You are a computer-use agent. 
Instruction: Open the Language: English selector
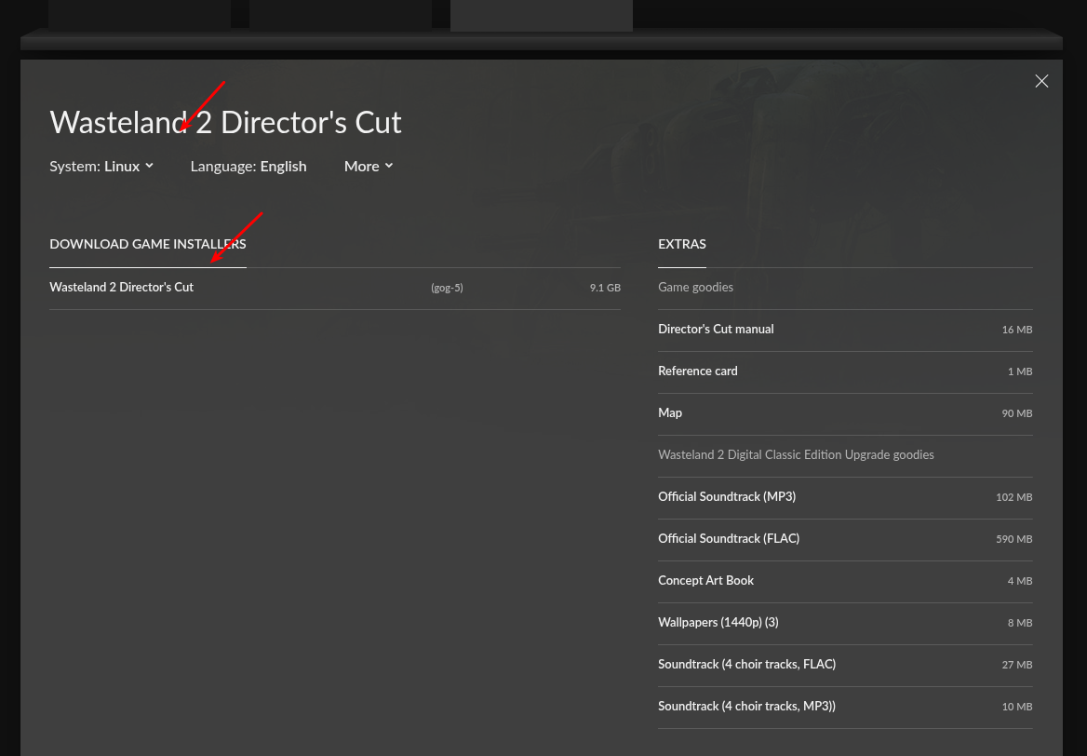[x=248, y=167]
